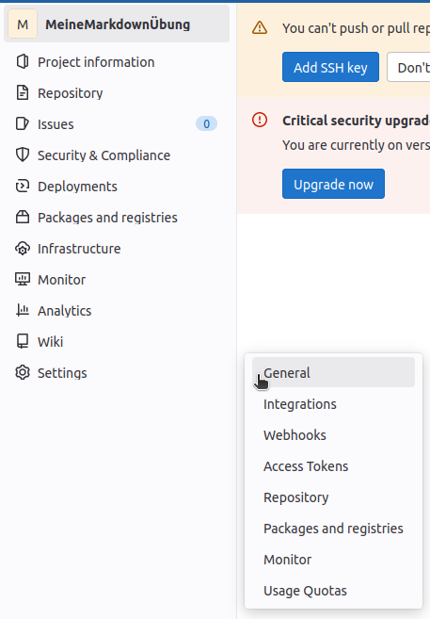Click the Security & Compliance shield icon
The width and height of the screenshot is (430, 619).
pyautogui.click(x=23, y=155)
